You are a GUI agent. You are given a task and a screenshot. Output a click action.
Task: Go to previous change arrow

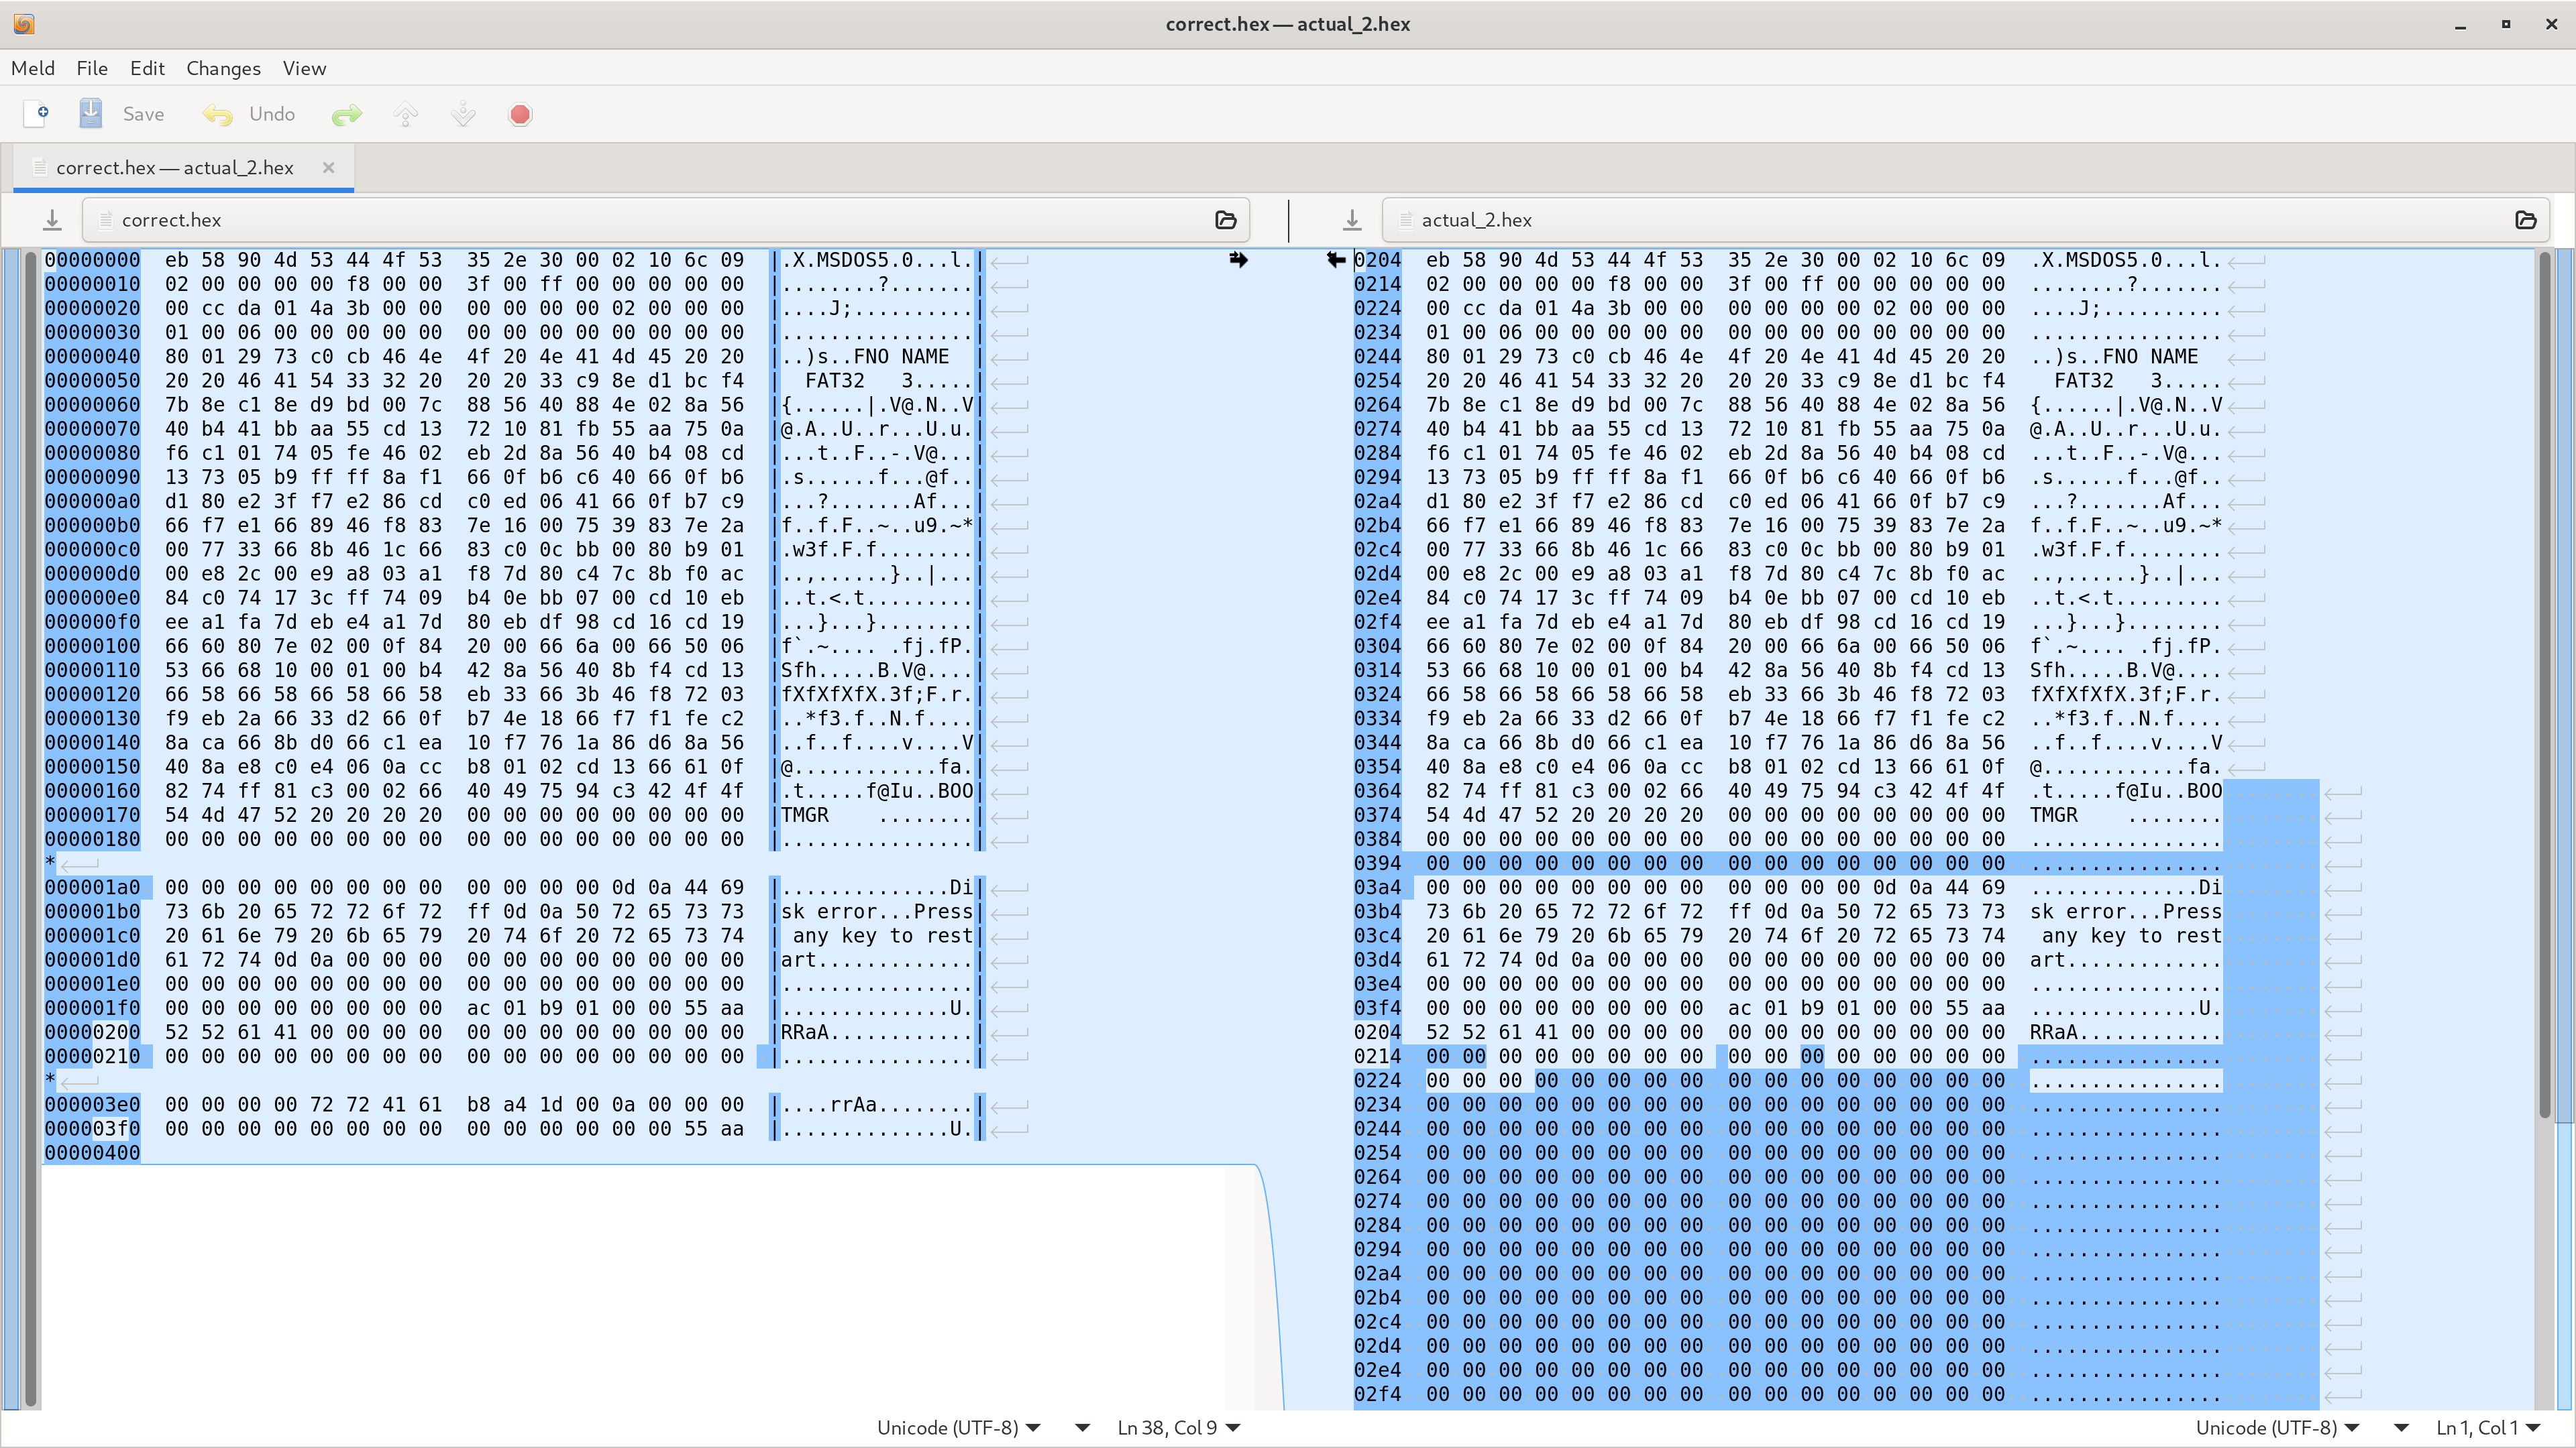406,115
